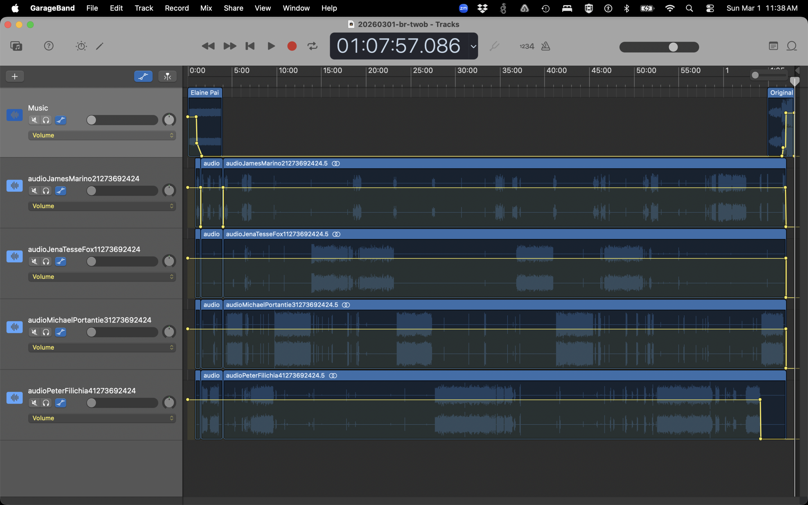808x505 pixels.
Task: Open the Quick Help question-mark button
Action: (49, 46)
